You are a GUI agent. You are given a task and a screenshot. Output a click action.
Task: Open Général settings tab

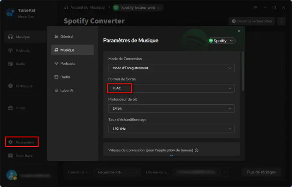pos(73,37)
